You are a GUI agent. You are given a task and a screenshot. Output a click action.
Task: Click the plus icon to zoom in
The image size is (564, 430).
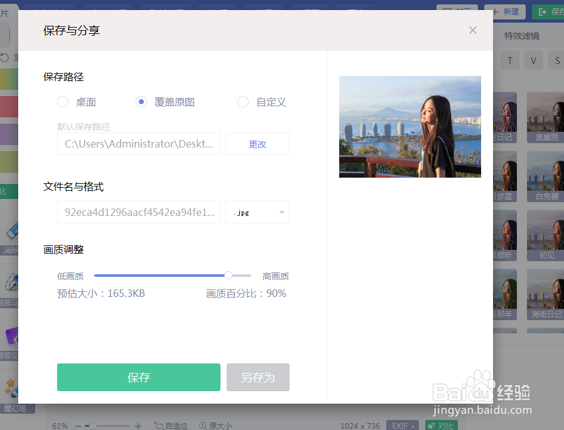tap(138, 426)
